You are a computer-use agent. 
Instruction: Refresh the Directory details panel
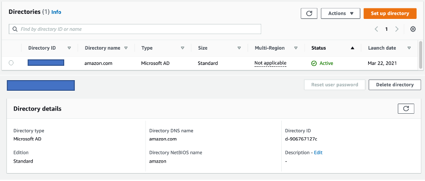406,109
